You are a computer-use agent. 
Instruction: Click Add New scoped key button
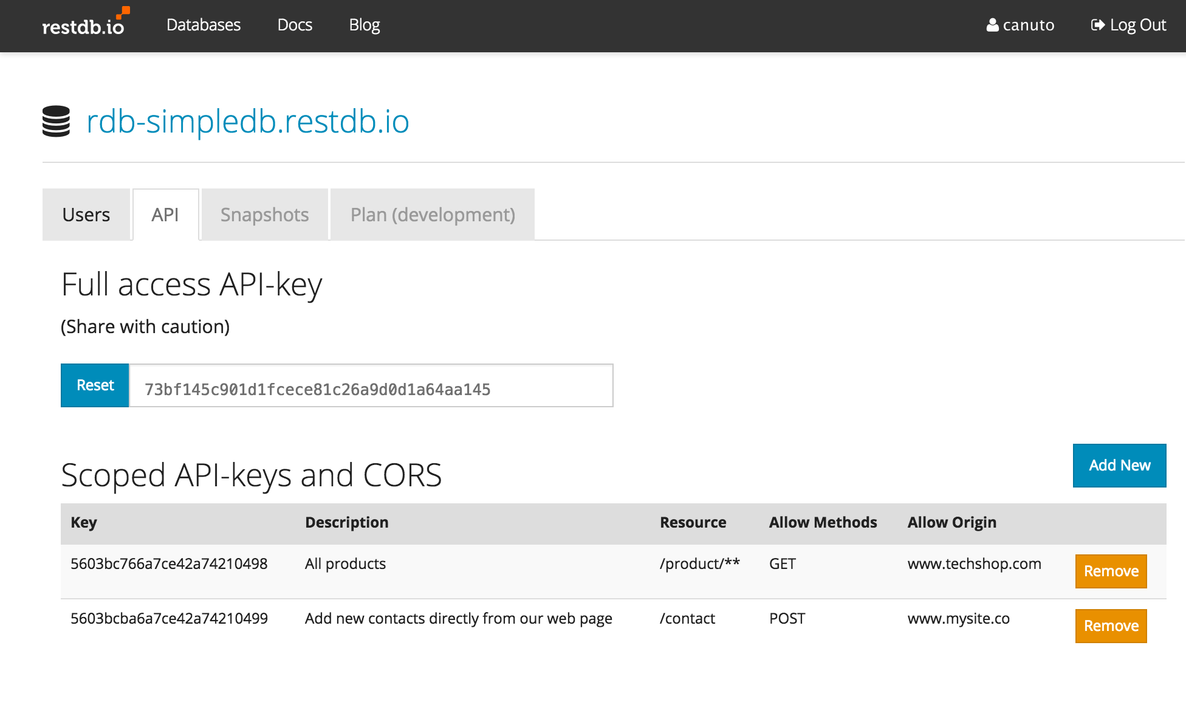pos(1119,466)
